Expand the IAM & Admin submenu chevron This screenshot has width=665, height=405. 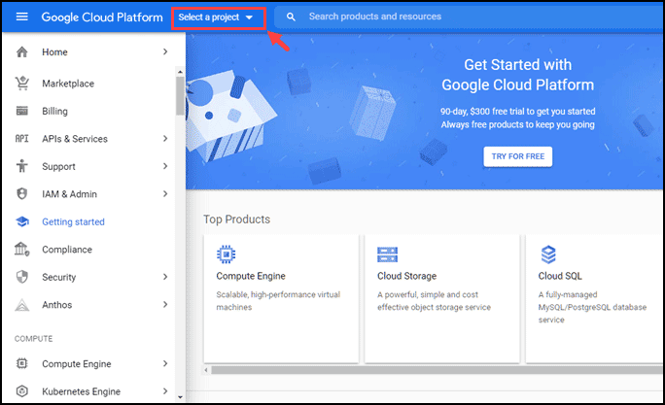coord(165,193)
